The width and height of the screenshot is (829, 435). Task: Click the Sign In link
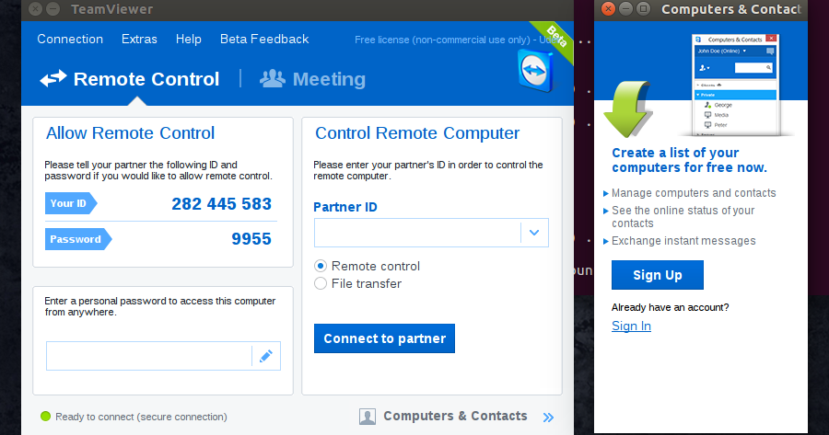coord(631,326)
